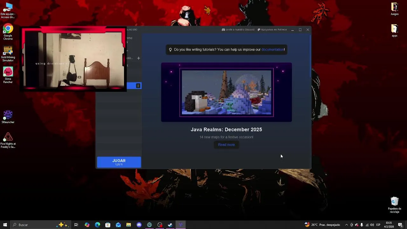Open Microsoft Store from taskbar

[108, 225]
